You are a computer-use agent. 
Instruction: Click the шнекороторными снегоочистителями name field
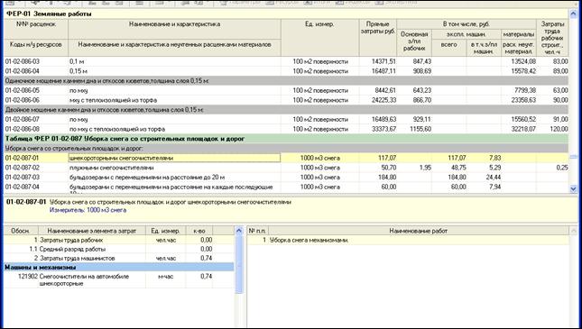click(x=174, y=158)
